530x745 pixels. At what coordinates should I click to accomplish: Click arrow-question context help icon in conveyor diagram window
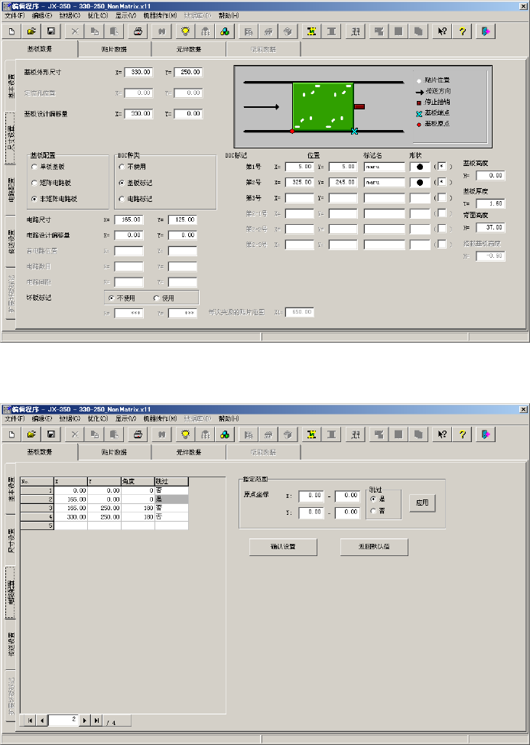pos(442,31)
